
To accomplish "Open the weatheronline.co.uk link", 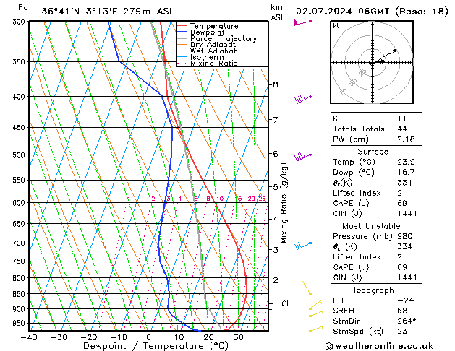I will pos(388,344).
